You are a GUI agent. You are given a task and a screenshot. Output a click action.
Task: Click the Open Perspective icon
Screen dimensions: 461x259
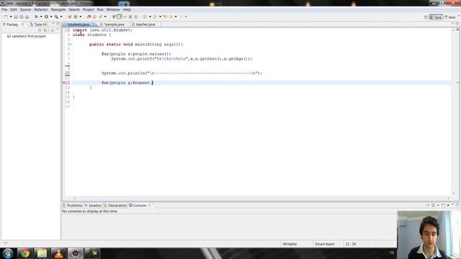[x=426, y=17]
